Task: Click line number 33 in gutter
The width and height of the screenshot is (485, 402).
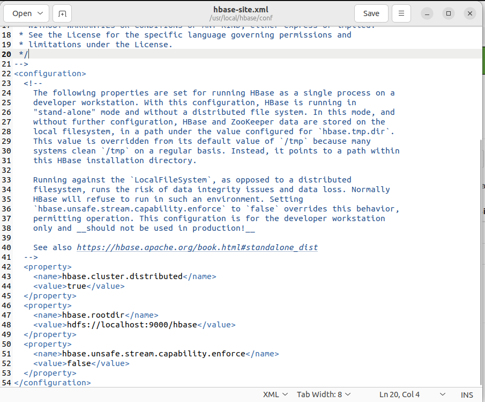Action: [x=6, y=180]
